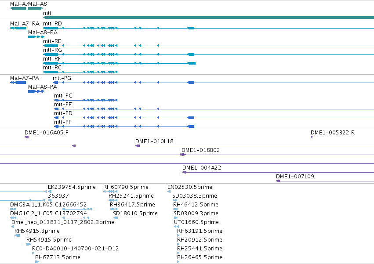
Task: Click the RH46412.5prime EST label
Action: (196, 205)
